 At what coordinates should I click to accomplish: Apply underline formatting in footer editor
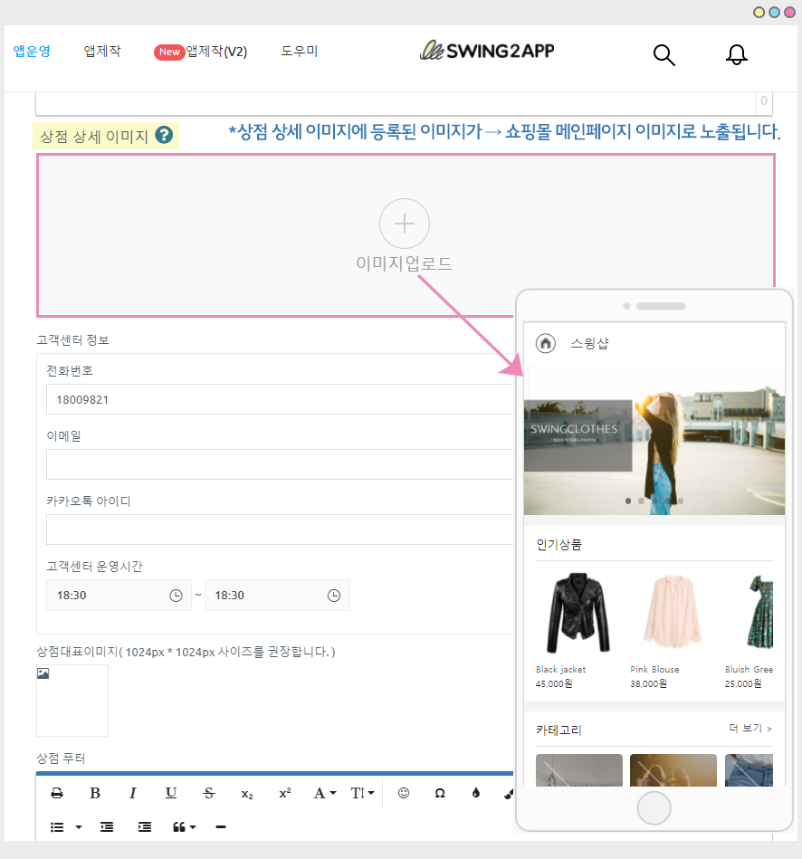[x=171, y=793]
